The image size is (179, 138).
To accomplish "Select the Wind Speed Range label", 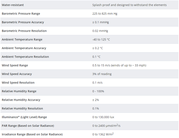I will point(15,66).
